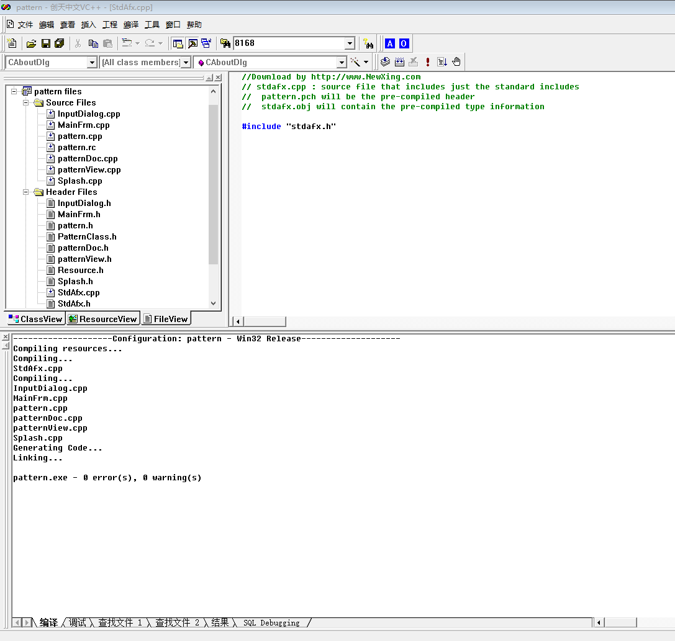Click the New text file icon

tap(12, 43)
